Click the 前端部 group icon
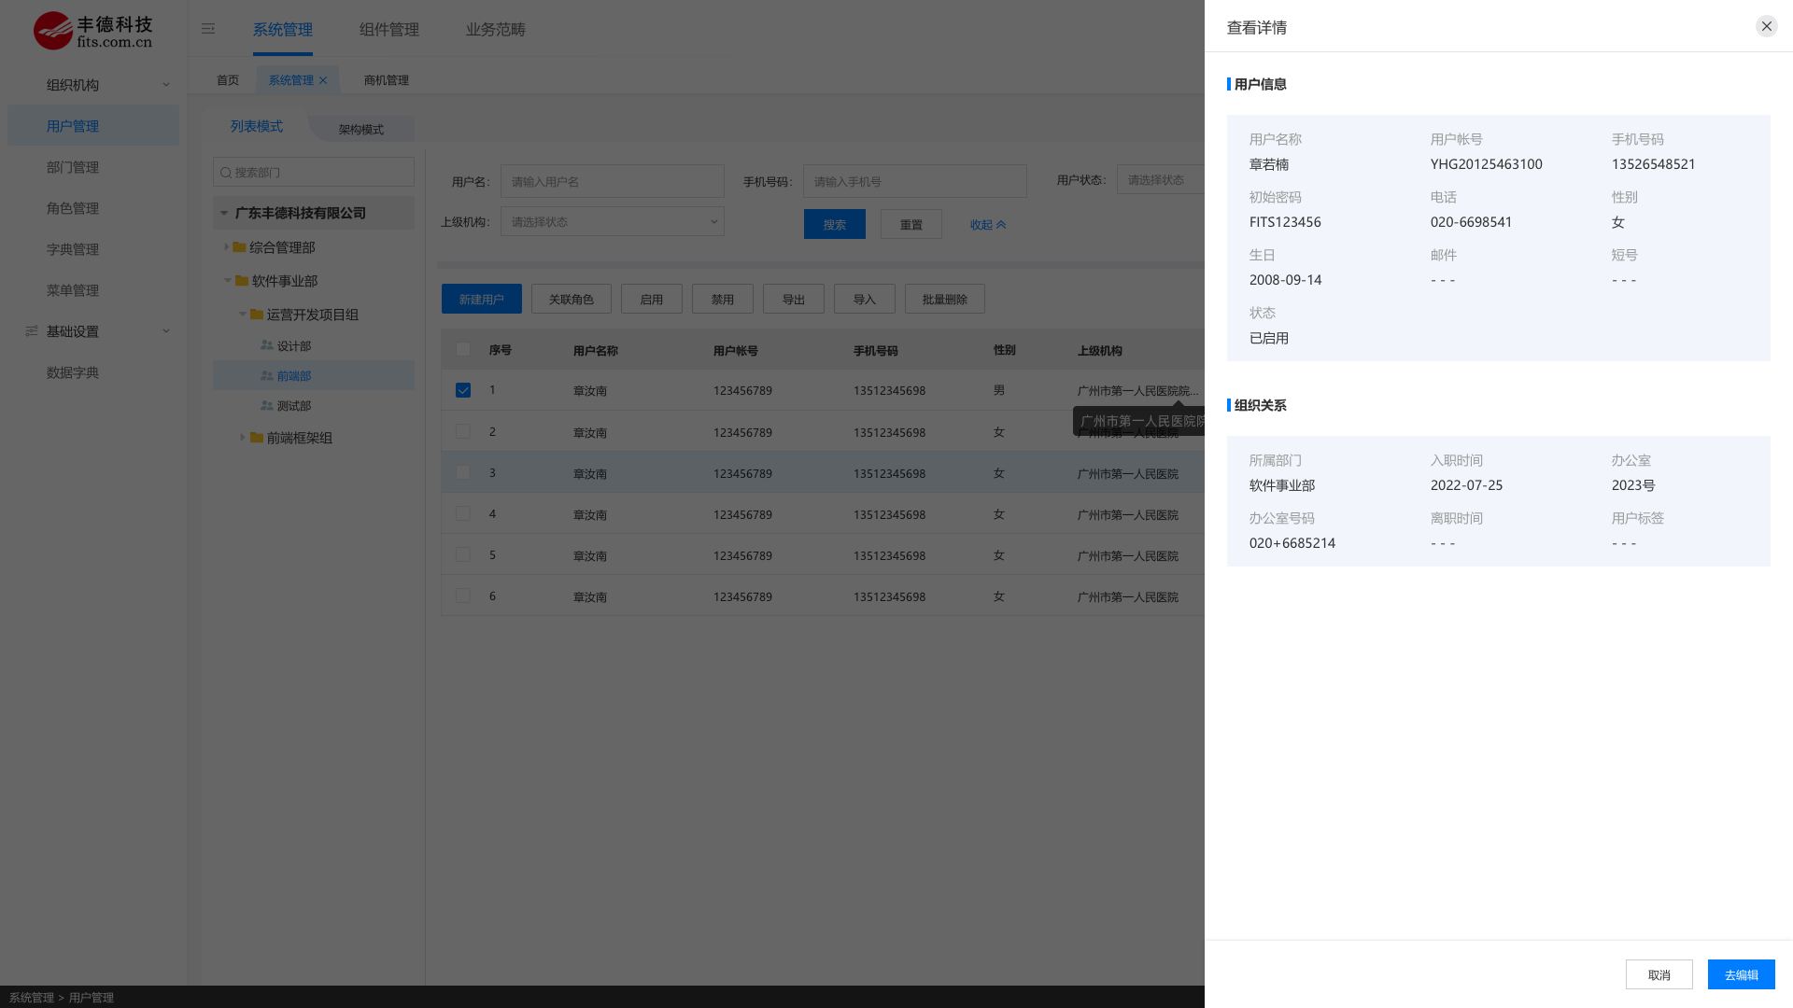The image size is (1793, 1008). [267, 375]
